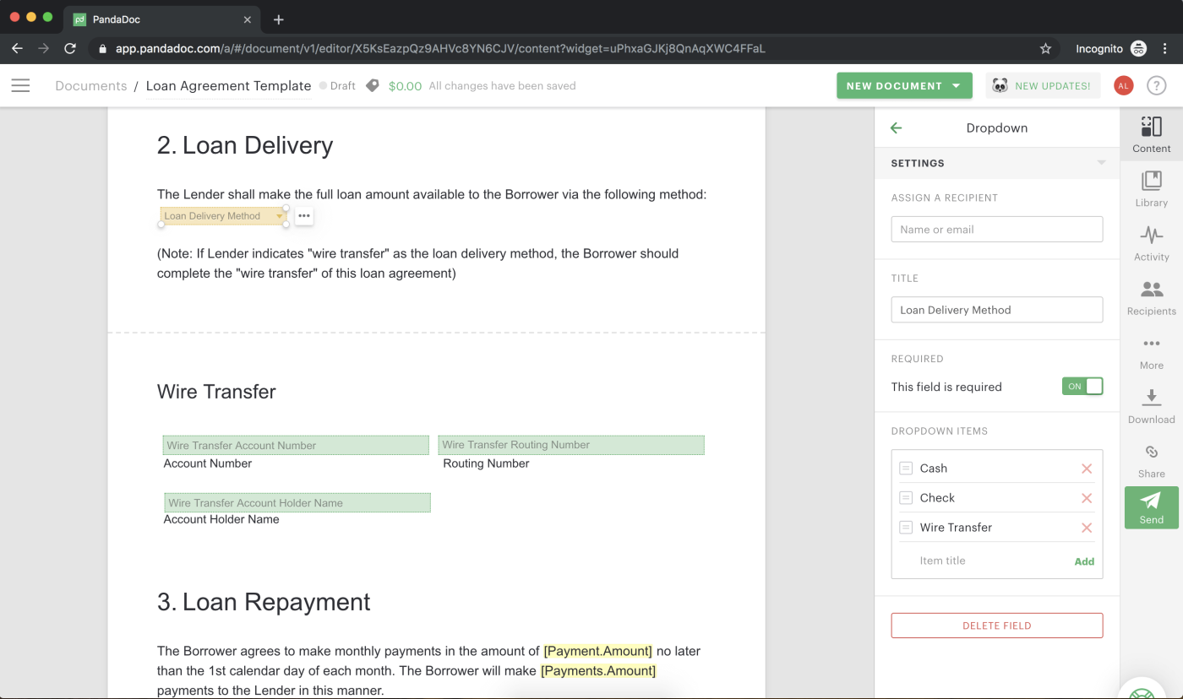Open the More options menu
This screenshot has height=699, width=1183.
click(x=1151, y=351)
